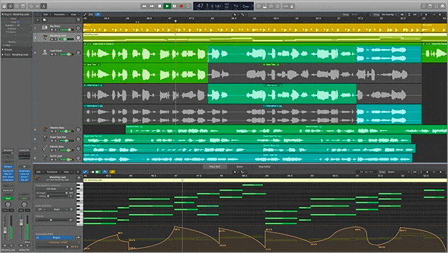Click the red Record button

(x=181, y=6)
